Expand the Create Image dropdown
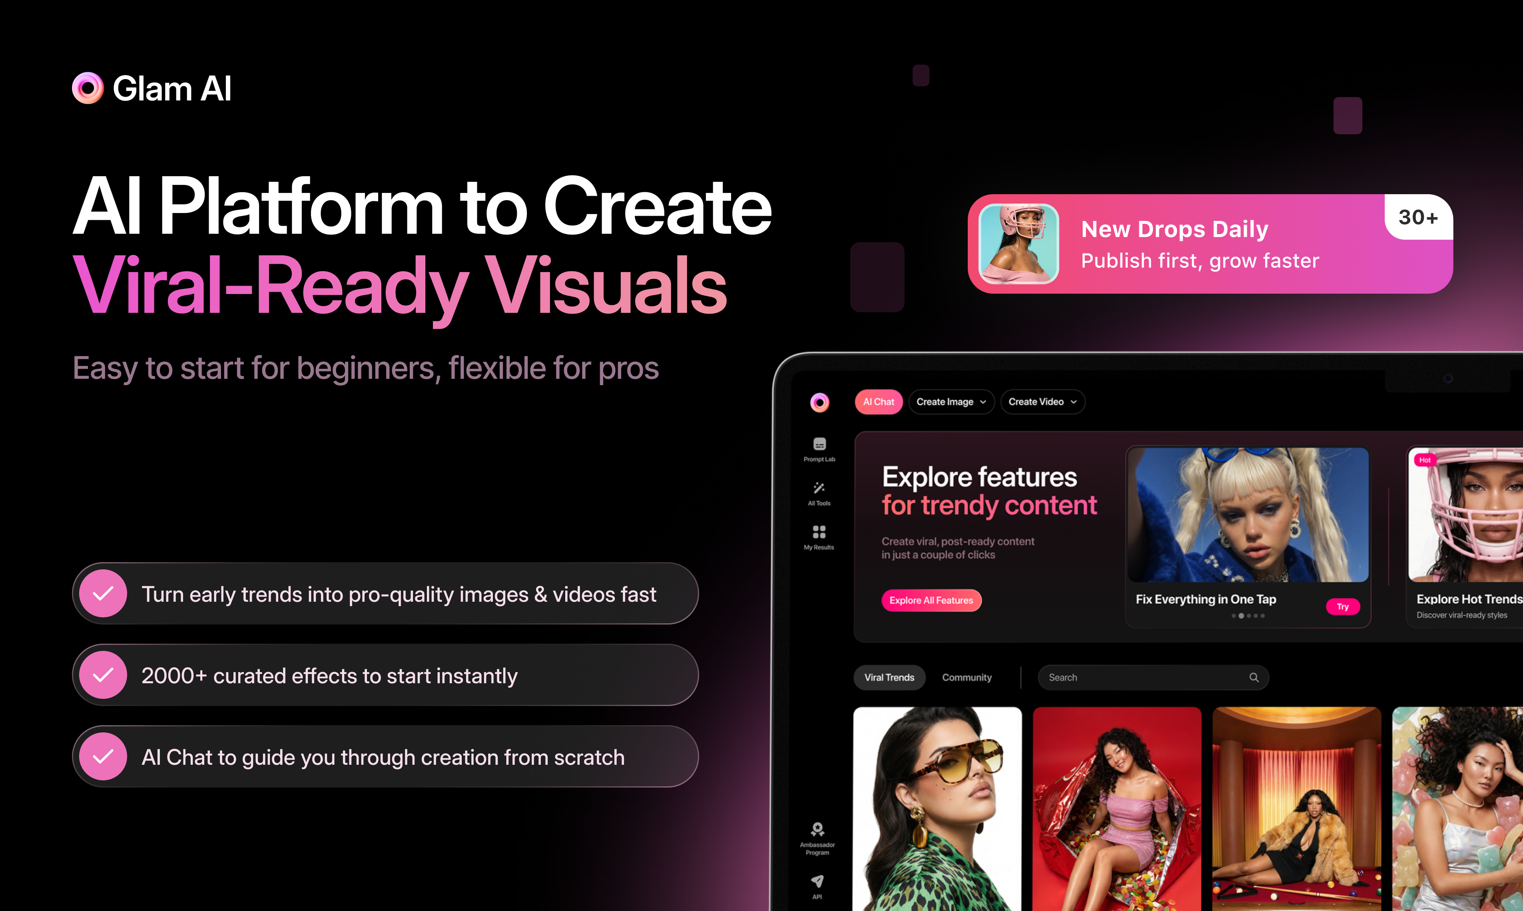1523x911 pixels. click(951, 402)
